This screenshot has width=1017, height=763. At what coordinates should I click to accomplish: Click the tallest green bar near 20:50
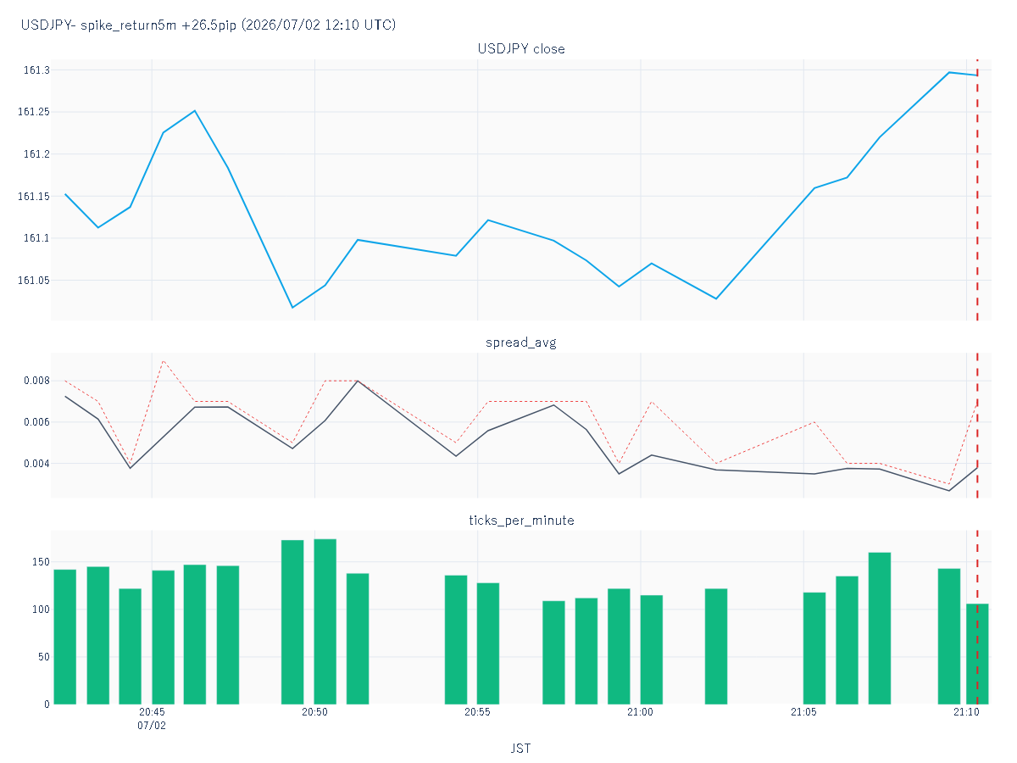click(x=325, y=621)
